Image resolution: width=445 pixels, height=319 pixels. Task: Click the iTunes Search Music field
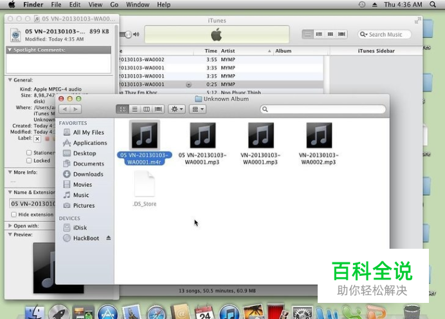click(x=385, y=34)
